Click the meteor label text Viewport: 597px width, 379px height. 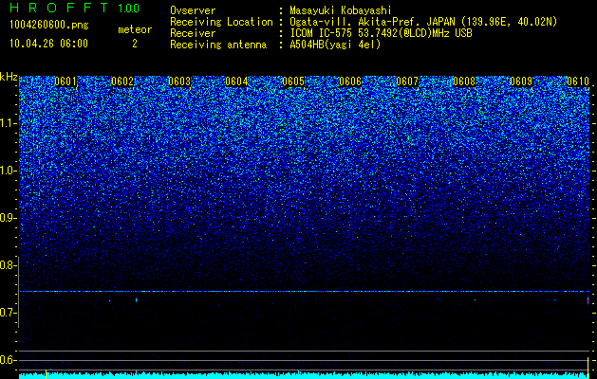pos(135,29)
